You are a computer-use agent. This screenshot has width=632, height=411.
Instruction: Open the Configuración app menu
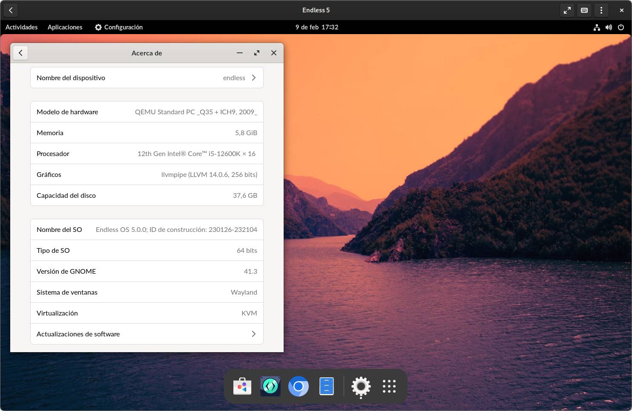pos(119,27)
